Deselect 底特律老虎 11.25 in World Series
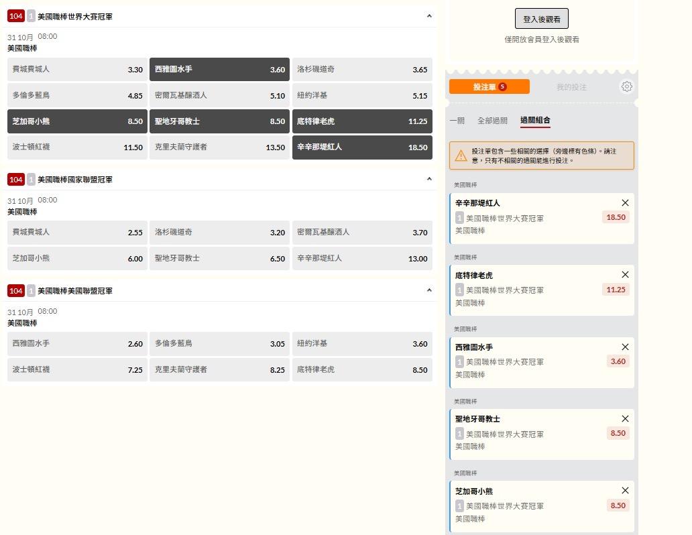This screenshot has height=535, width=692. click(362, 121)
